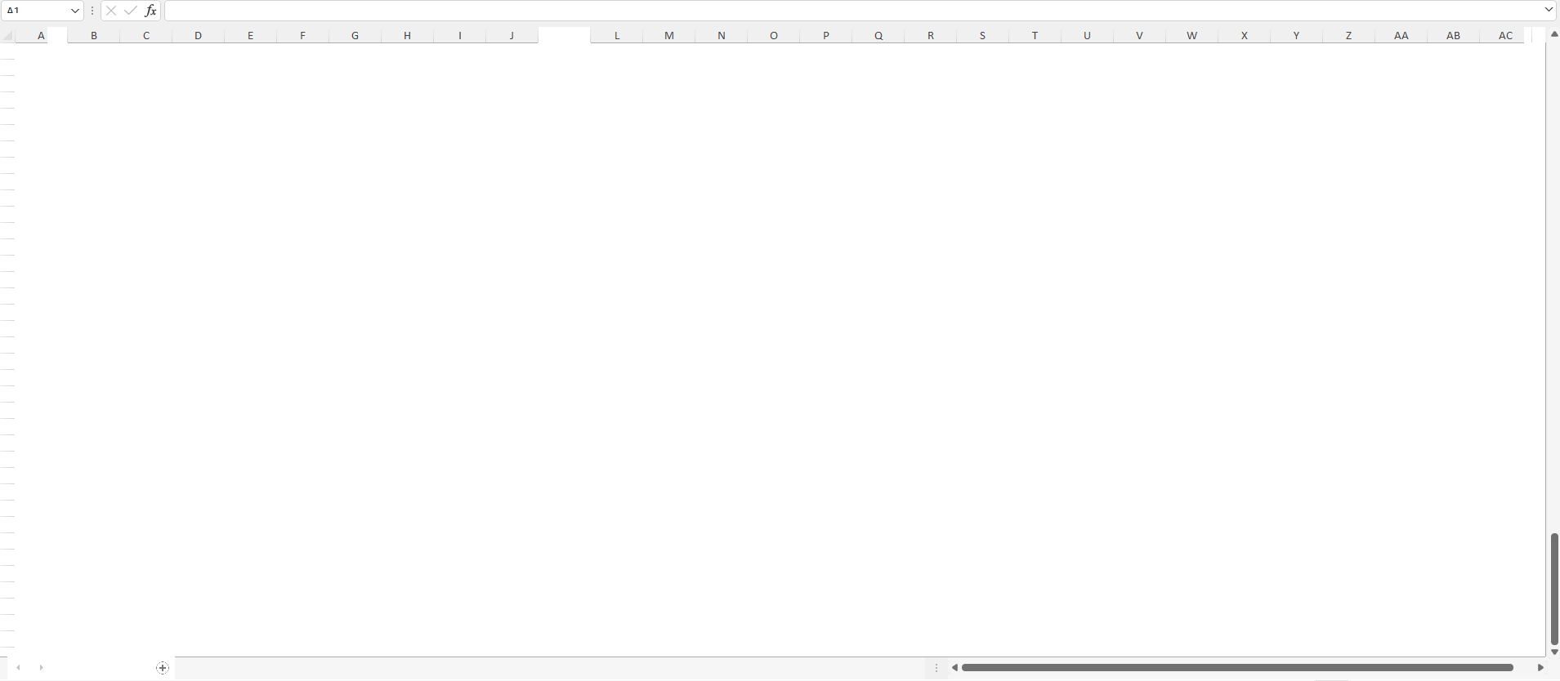This screenshot has width=1560, height=681.
Task: Select column S header
Action: [983, 35]
